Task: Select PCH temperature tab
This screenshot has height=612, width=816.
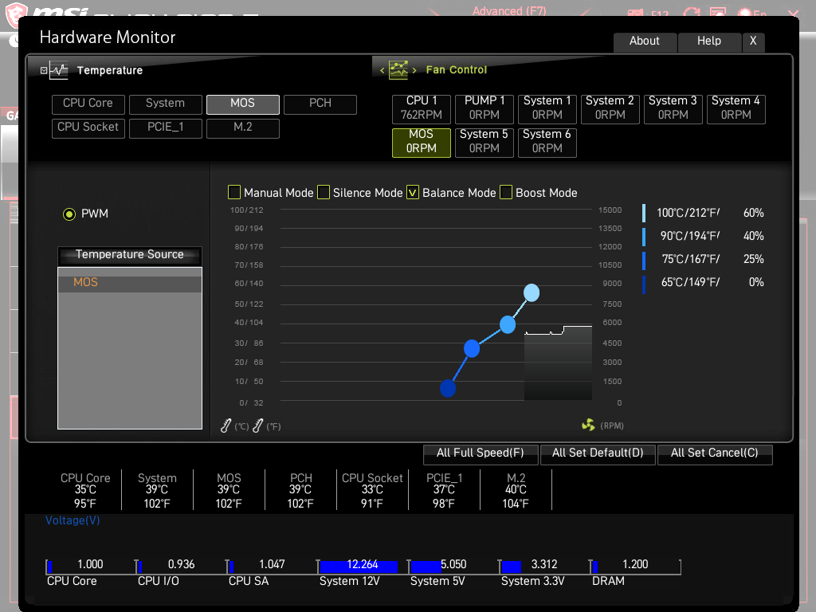Action: click(320, 104)
